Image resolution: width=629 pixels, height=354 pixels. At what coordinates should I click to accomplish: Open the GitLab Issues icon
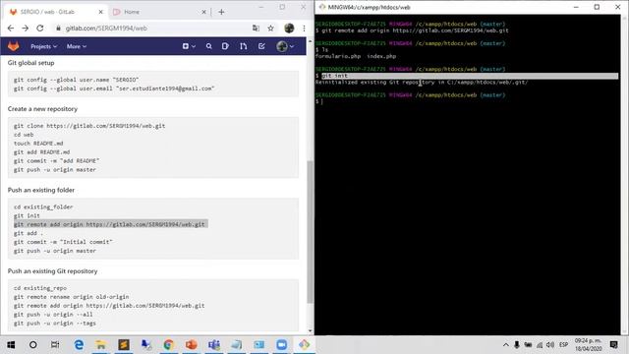point(225,46)
